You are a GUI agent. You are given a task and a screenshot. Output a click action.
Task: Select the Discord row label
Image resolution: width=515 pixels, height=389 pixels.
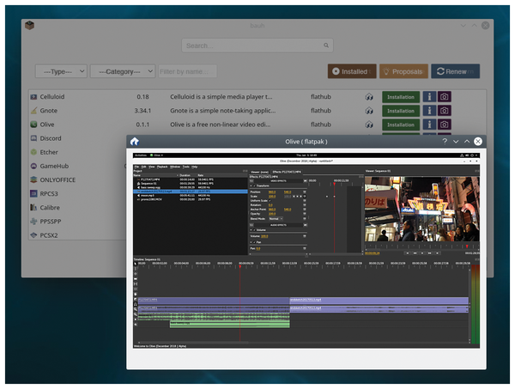point(51,138)
